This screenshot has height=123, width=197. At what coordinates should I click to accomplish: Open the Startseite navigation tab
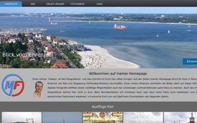(x=11, y=4)
